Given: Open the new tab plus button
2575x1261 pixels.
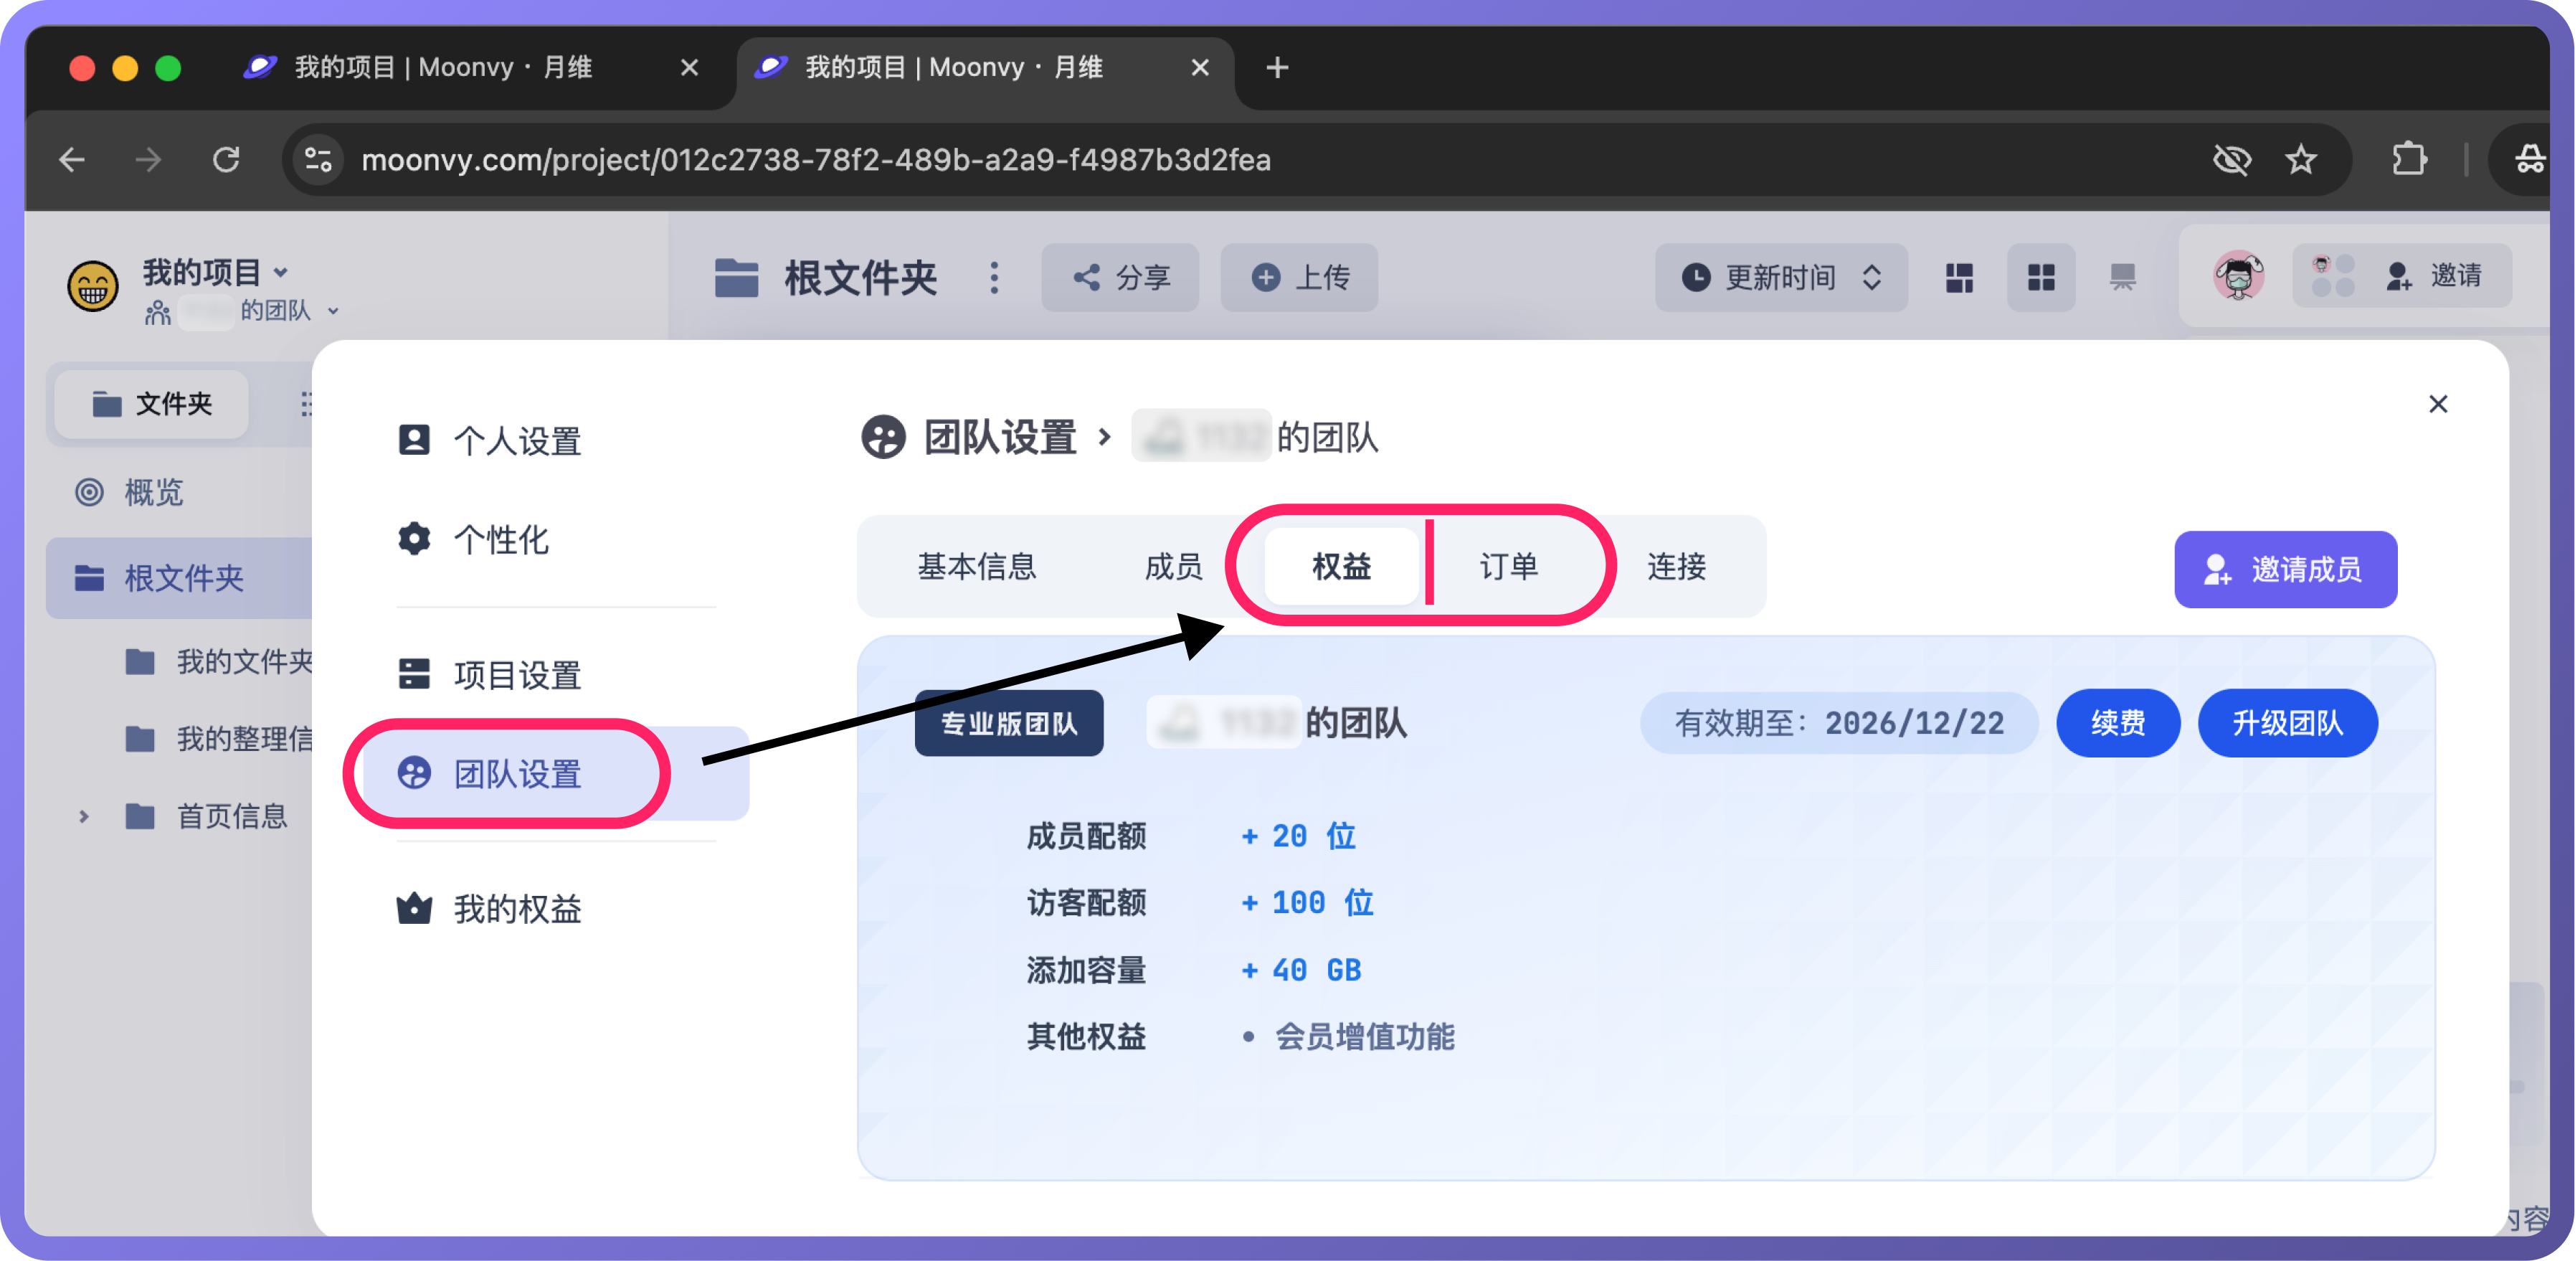Looking at the screenshot, I should pyautogui.click(x=1276, y=68).
